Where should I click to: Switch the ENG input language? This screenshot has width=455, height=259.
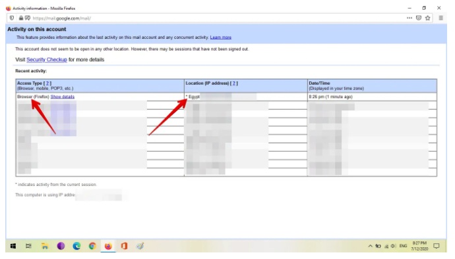(x=403, y=246)
